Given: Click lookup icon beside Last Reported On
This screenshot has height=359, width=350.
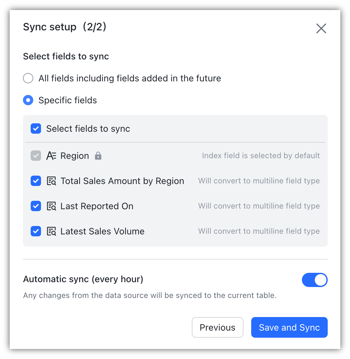Looking at the screenshot, I should click(x=51, y=206).
